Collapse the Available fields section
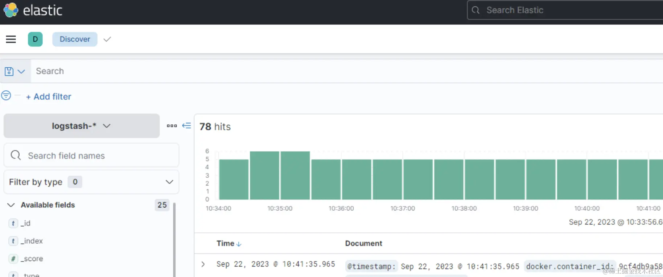Image resolution: width=663 pixels, height=277 pixels. click(11, 205)
